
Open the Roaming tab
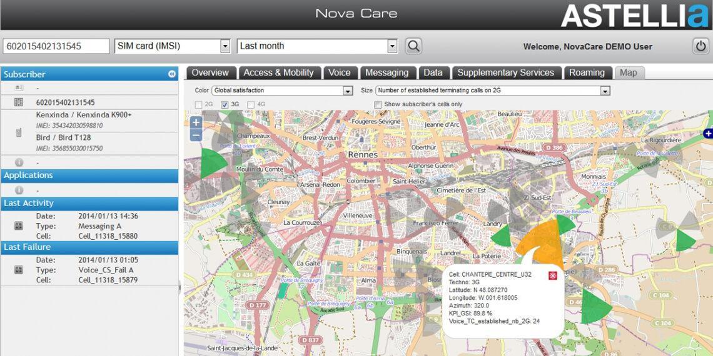[587, 72]
